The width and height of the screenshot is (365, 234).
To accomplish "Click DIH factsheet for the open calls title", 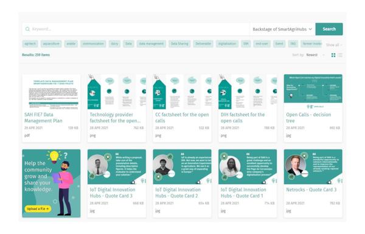I will point(243,118).
